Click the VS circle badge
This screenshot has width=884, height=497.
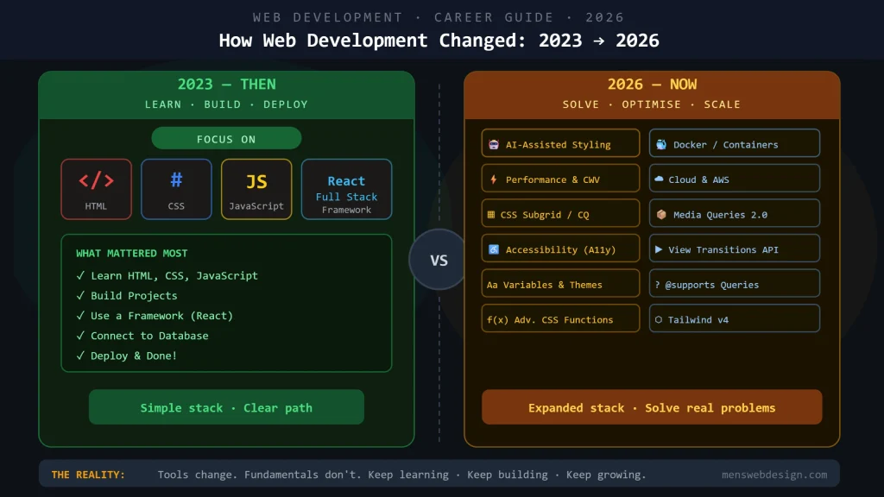[439, 260]
